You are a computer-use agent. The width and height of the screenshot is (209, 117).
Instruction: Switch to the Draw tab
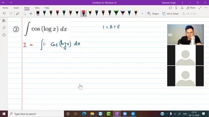point(27,8)
